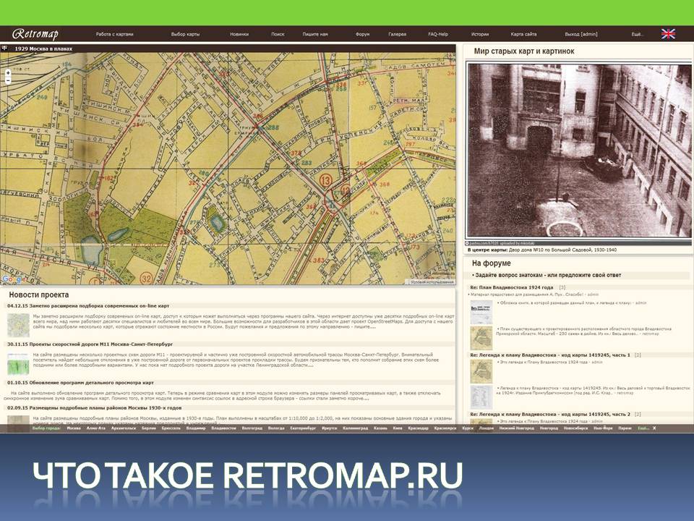
Task: Open news 'Проекты скоростной дороги М11 Москва-Санкт-Петербург'
Action: (x=101, y=344)
